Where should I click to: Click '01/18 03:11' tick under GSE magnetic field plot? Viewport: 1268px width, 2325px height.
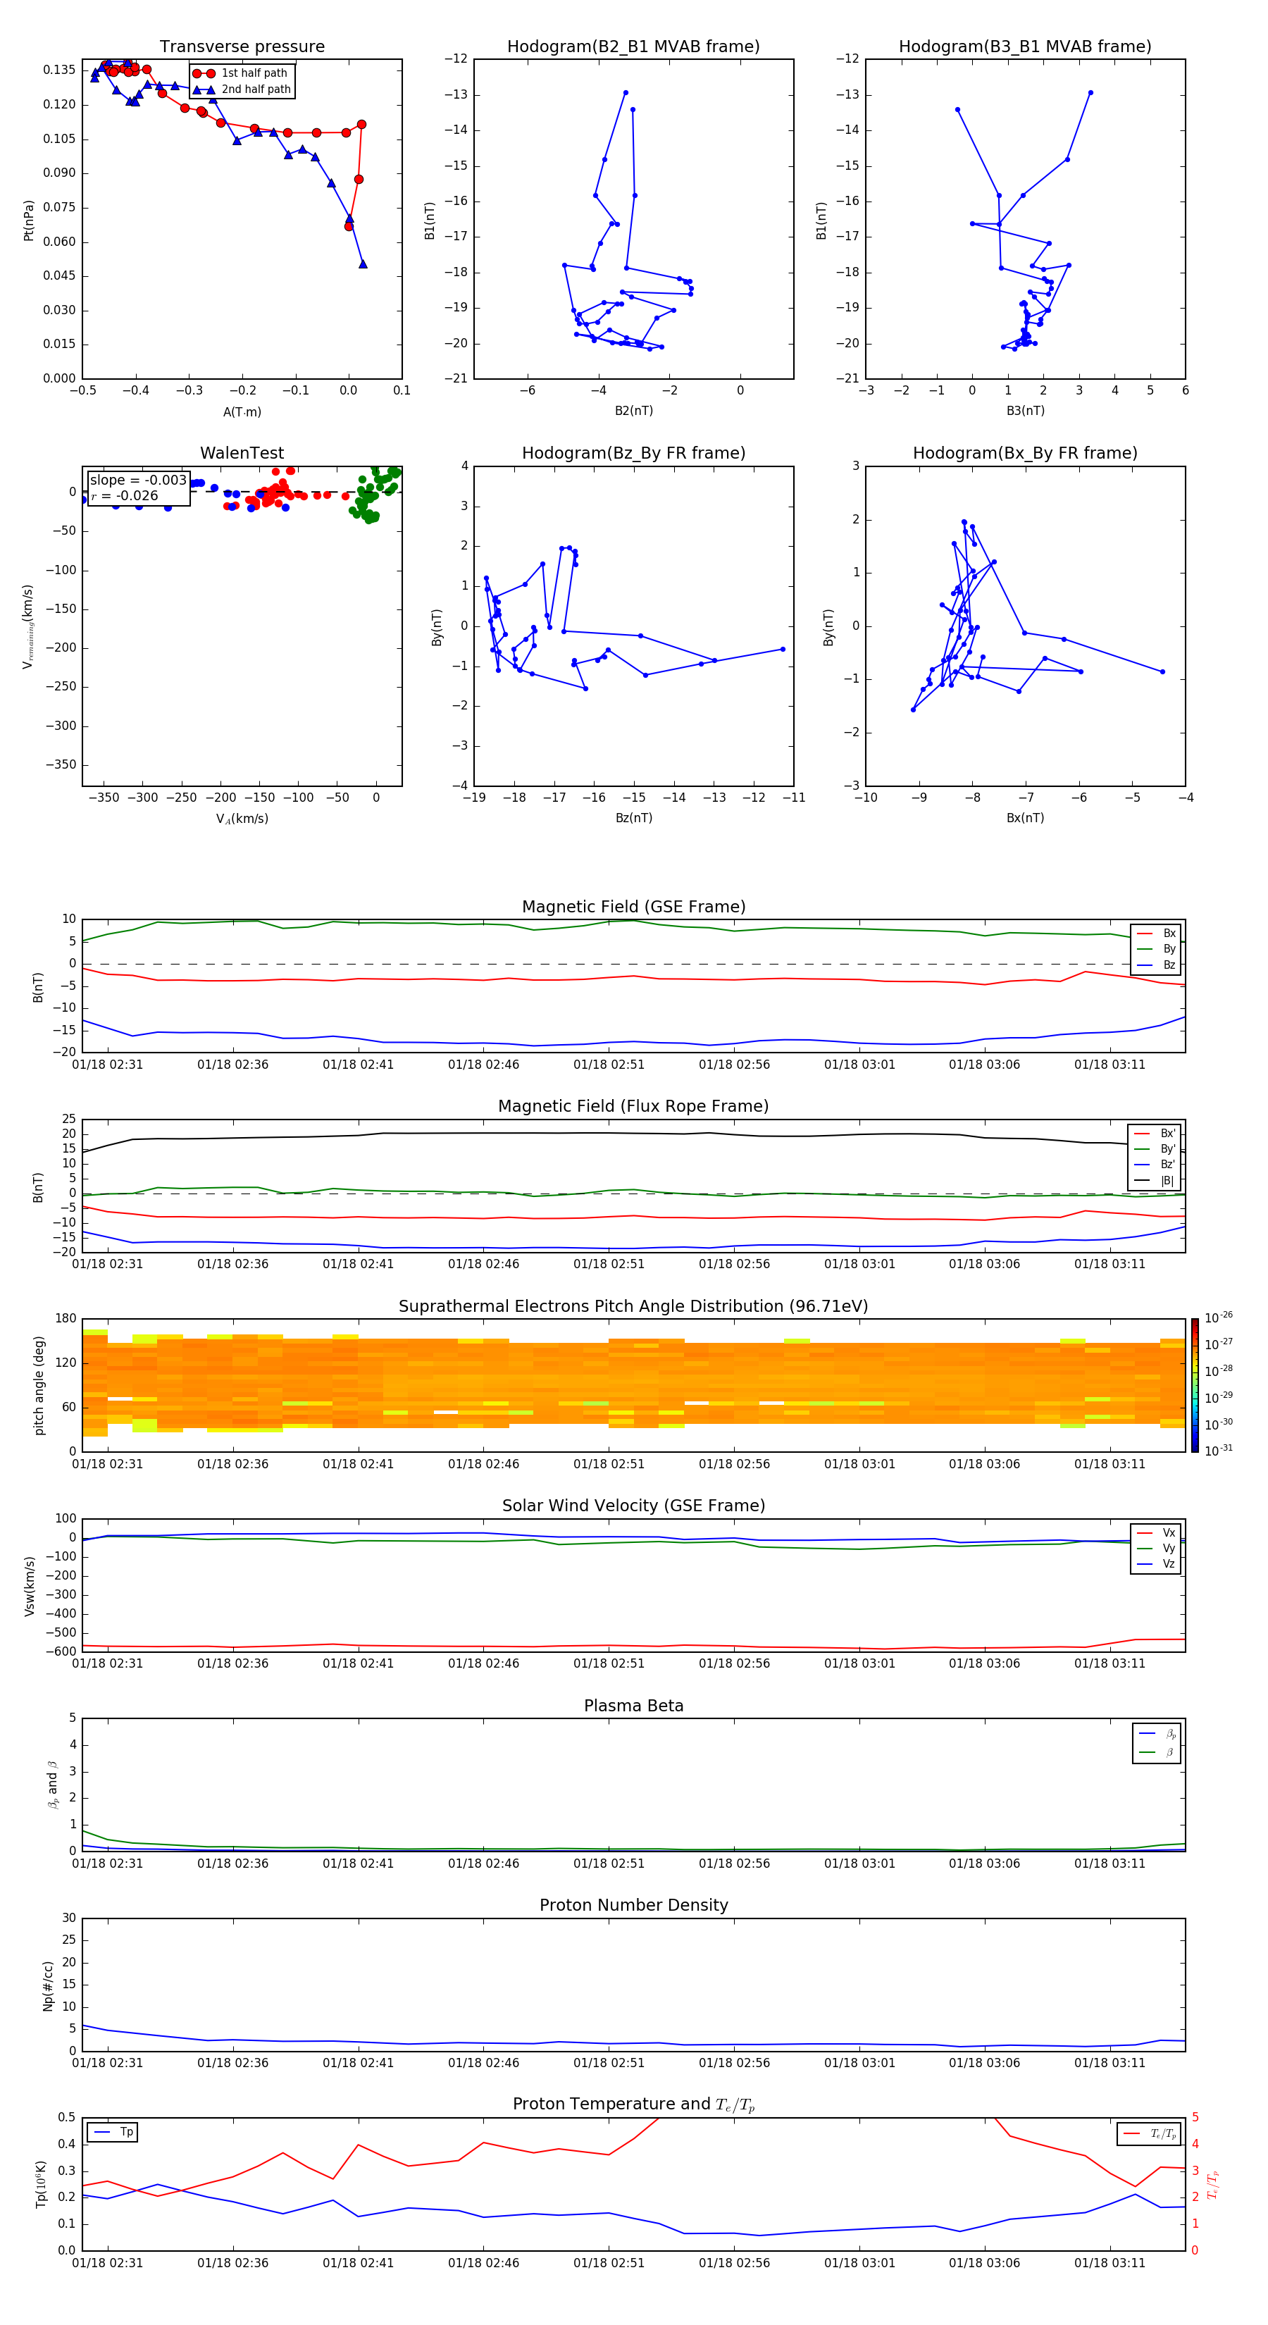(x=1110, y=1064)
